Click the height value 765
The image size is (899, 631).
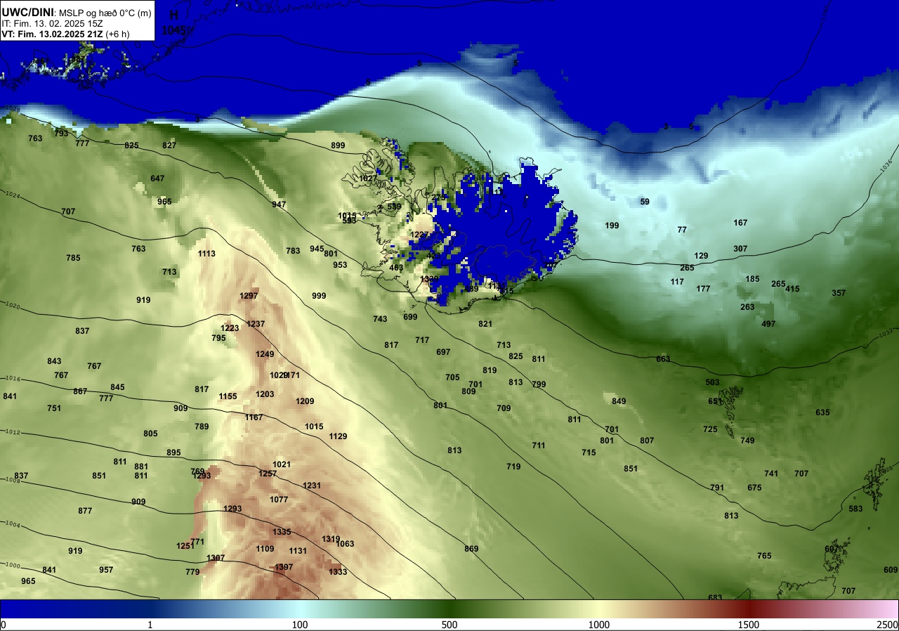pyautogui.click(x=764, y=556)
